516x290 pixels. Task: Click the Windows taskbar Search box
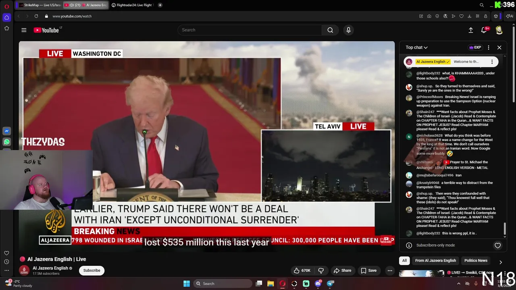point(223,284)
